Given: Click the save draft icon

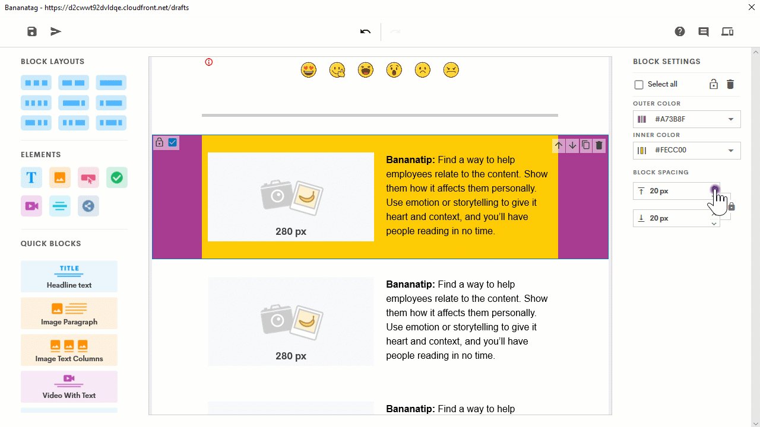Looking at the screenshot, I should [x=32, y=31].
